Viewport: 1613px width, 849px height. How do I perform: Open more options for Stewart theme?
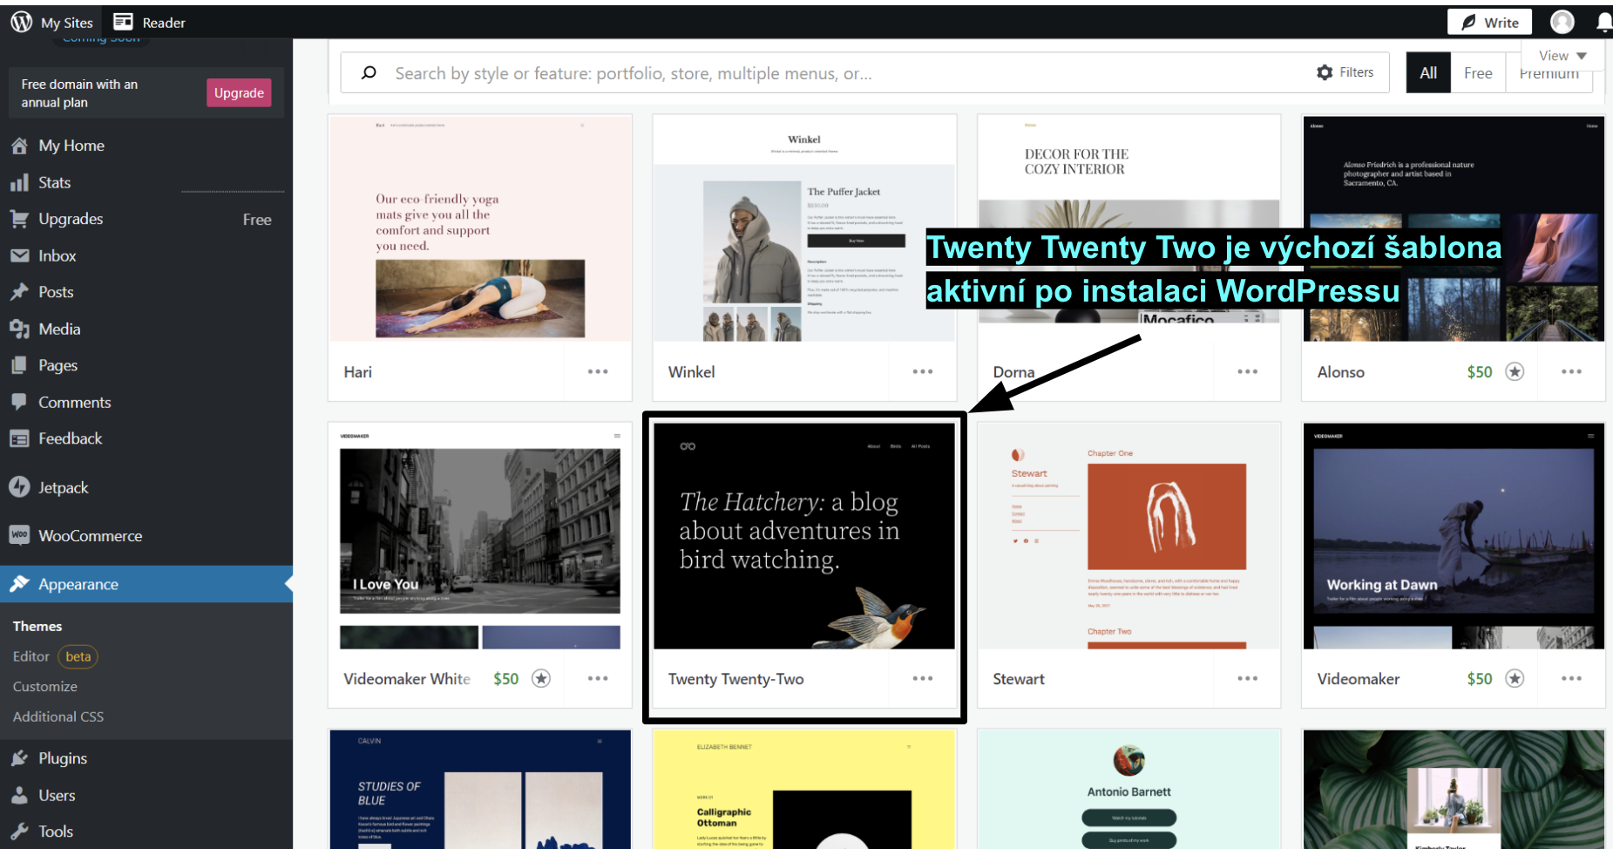pyautogui.click(x=1248, y=678)
